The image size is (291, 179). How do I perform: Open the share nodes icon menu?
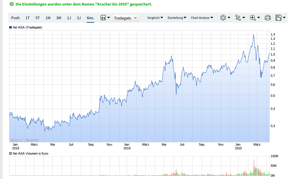click(238, 18)
